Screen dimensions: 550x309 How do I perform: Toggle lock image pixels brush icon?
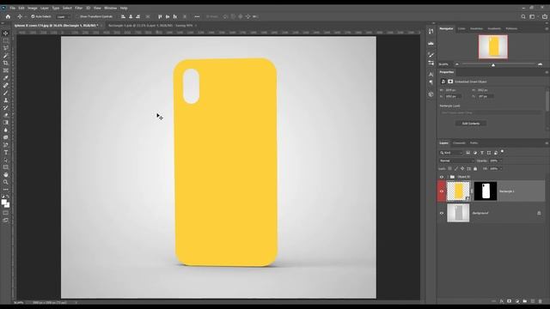(456, 168)
